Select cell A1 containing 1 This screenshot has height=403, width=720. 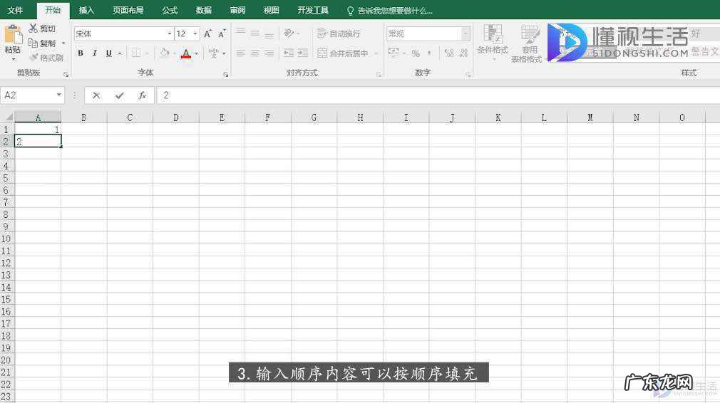click(38, 130)
